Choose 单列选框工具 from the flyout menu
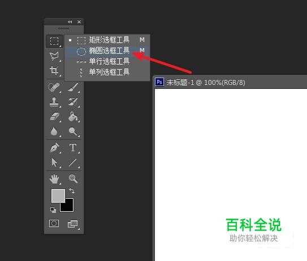The height and width of the screenshot is (261, 307). coord(107,72)
